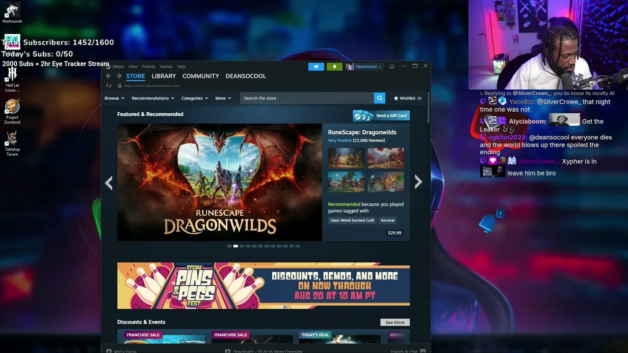628x353 pixels.
Task: Click the Featured & Recommended heading
Action: [x=150, y=114]
